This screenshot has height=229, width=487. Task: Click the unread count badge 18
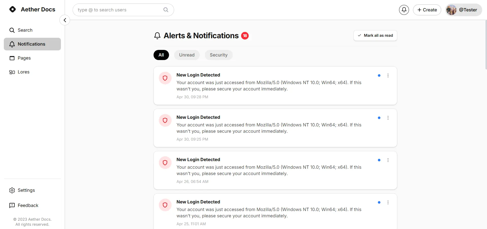245,36
